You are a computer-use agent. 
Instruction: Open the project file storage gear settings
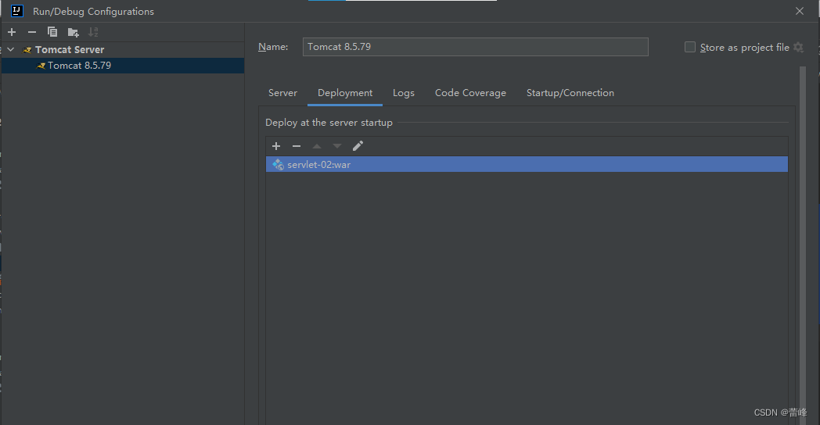click(798, 47)
